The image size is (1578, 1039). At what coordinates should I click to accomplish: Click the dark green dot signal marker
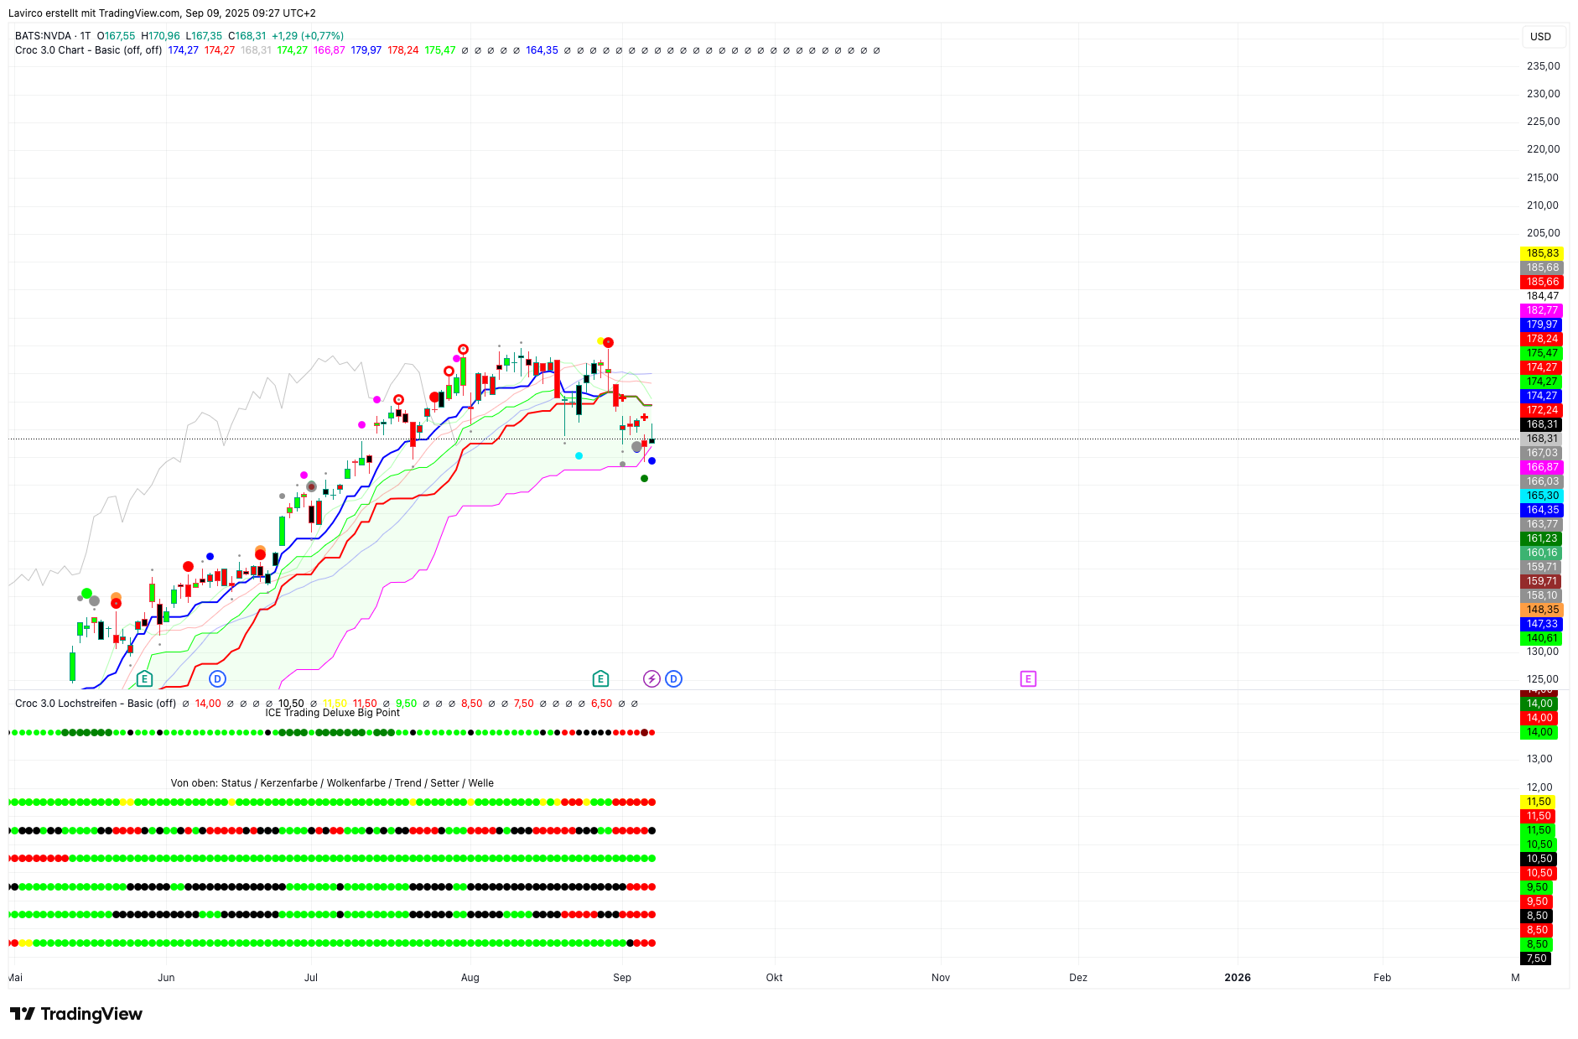click(x=644, y=478)
